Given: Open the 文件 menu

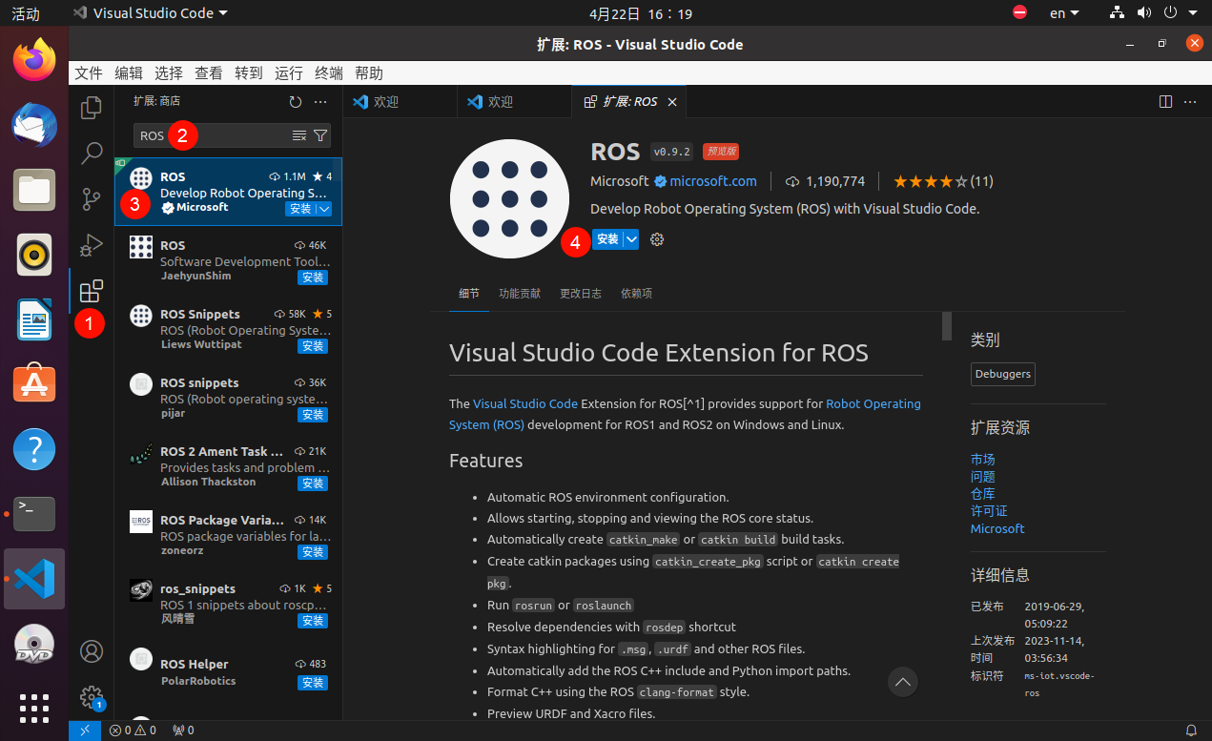Looking at the screenshot, I should click(x=89, y=73).
